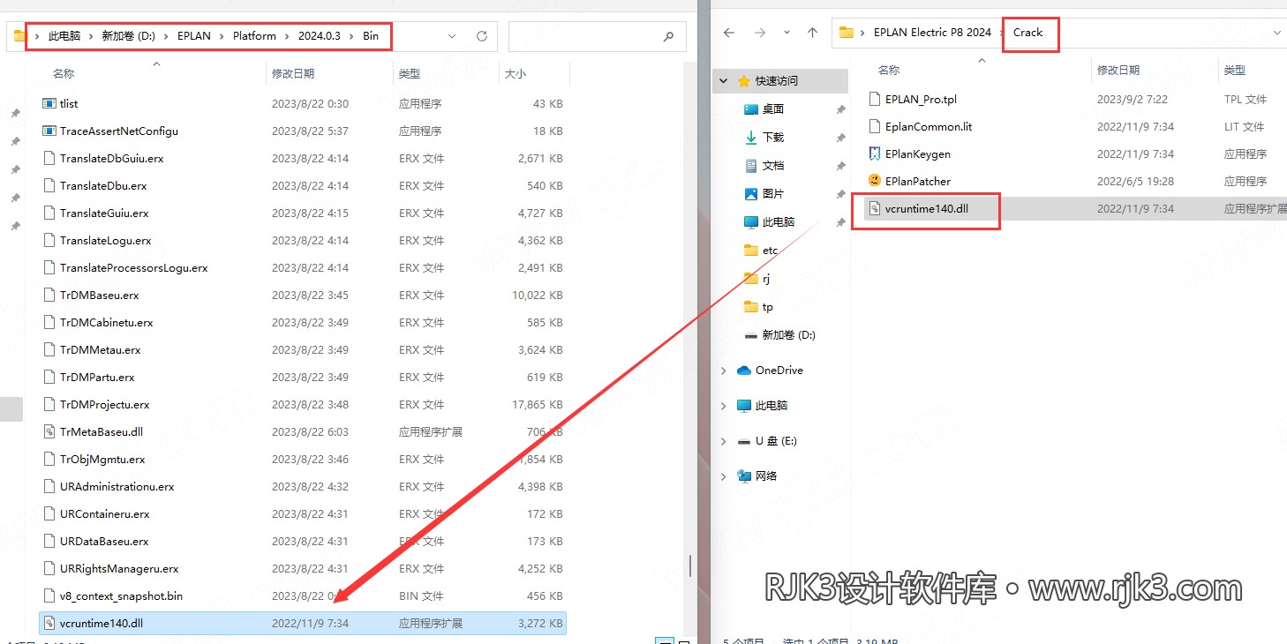Sort Bin files by 名称 column
The width and height of the screenshot is (1287, 644).
64,74
